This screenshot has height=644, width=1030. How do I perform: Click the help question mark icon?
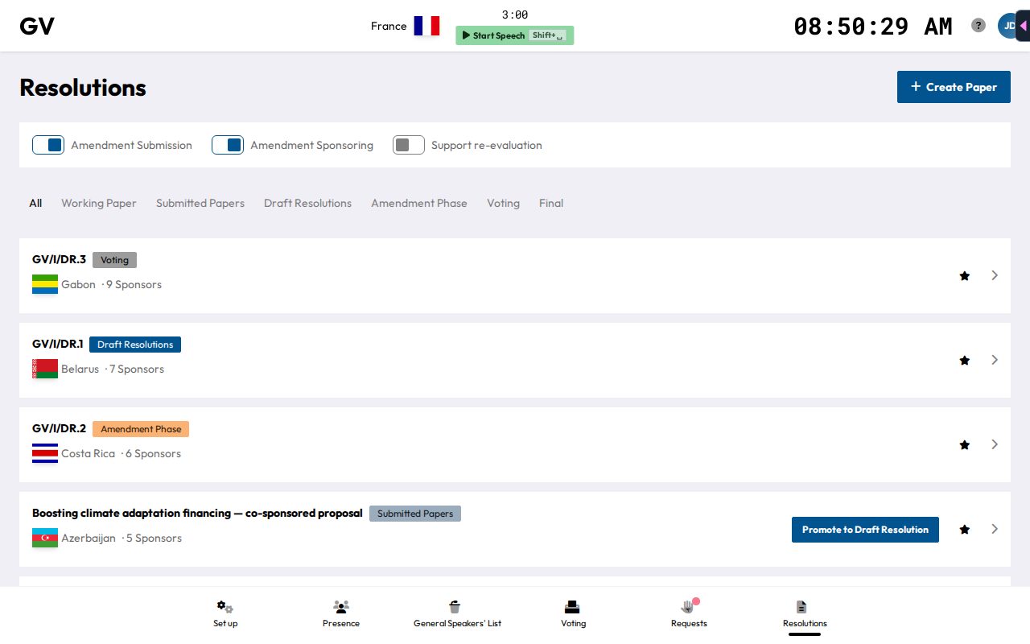tap(978, 25)
